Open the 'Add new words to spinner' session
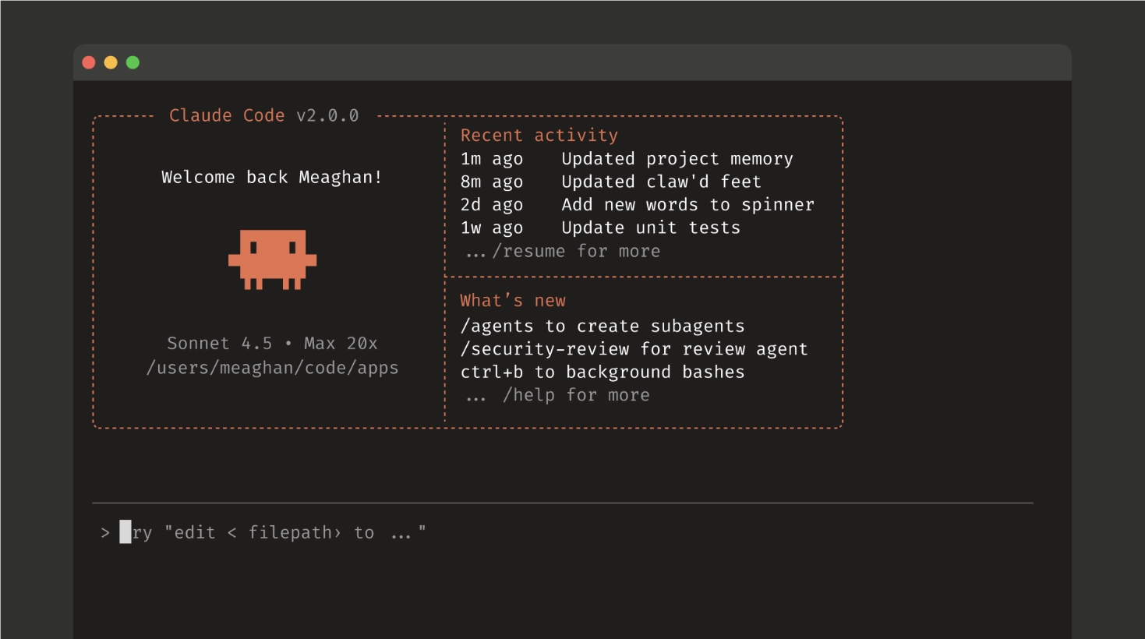 (x=687, y=205)
